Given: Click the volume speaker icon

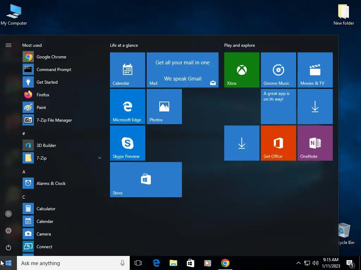Looking at the screenshot, I should pyautogui.click(x=316, y=263).
